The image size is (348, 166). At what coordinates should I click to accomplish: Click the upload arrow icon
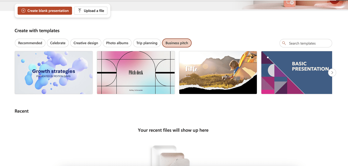coord(79,11)
